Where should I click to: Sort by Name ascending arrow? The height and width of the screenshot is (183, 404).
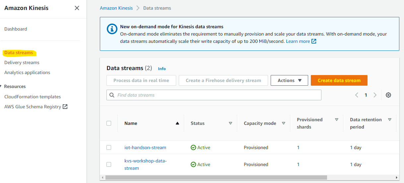click(177, 123)
